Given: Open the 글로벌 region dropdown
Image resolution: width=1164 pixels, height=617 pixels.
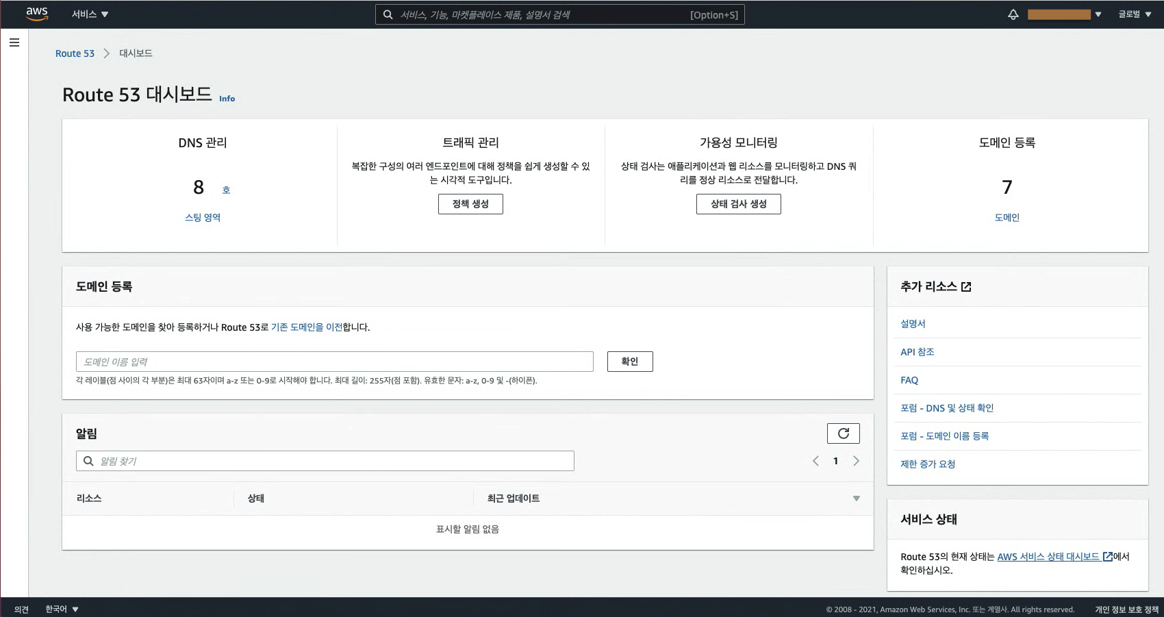Looking at the screenshot, I should click(1135, 14).
